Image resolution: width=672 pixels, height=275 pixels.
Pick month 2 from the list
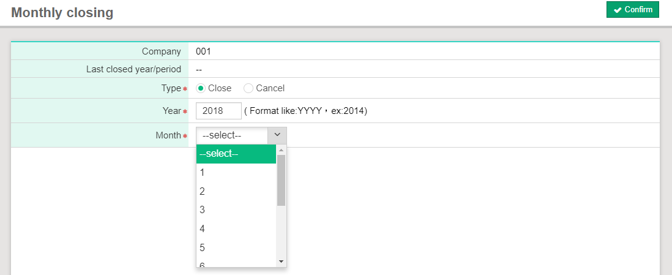point(236,191)
